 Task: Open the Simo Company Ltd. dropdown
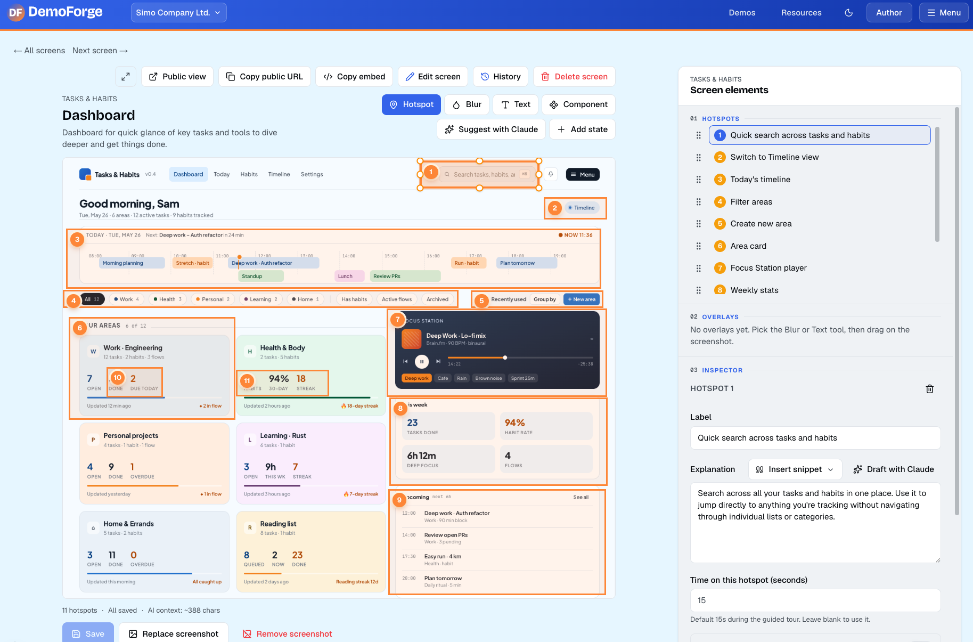pos(179,13)
